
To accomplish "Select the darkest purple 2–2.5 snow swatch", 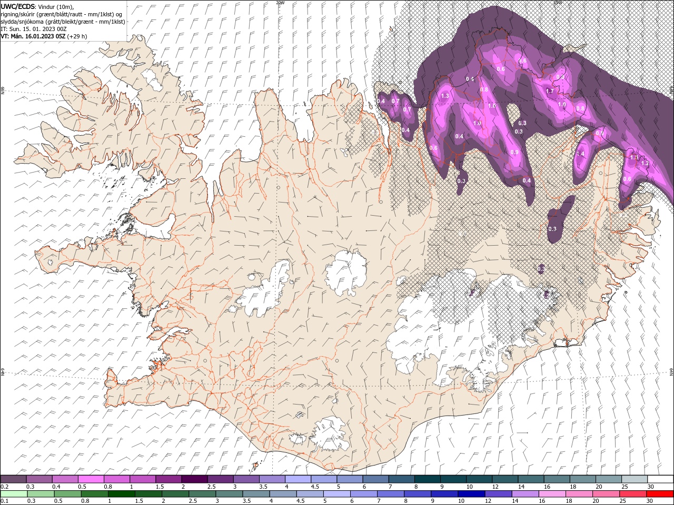I will pos(194,479).
